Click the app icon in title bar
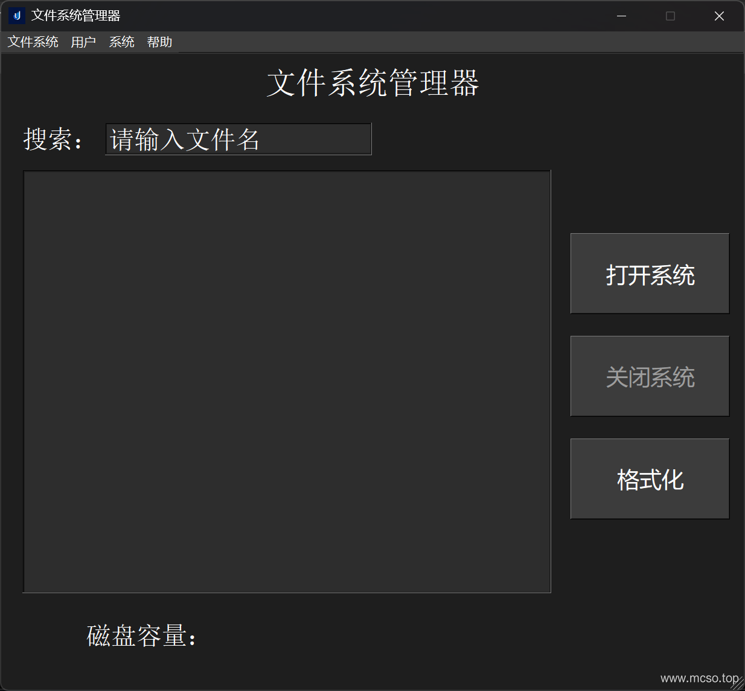This screenshot has width=745, height=691. 16,16
